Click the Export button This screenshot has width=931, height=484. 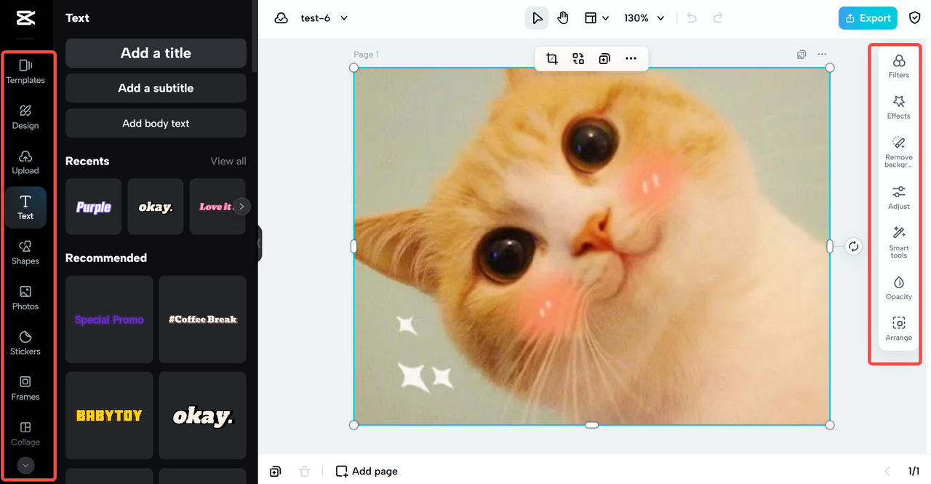(x=868, y=18)
